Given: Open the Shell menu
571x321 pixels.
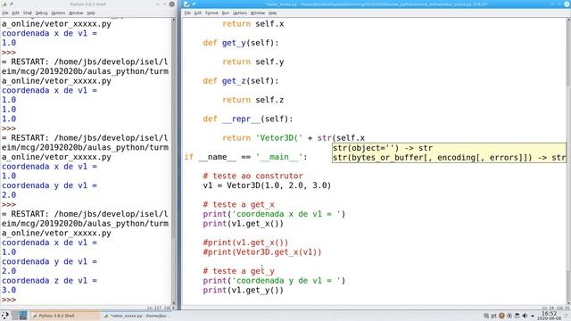Looking at the screenshot, I should (28, 12).
